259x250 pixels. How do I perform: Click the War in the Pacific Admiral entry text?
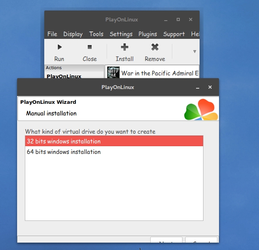click(x=160, y=73)
